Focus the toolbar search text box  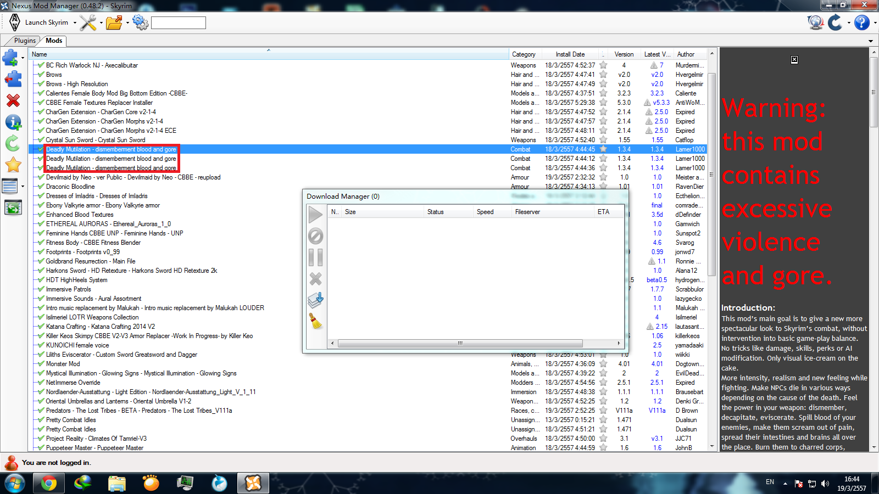click(x=179, y=23)
